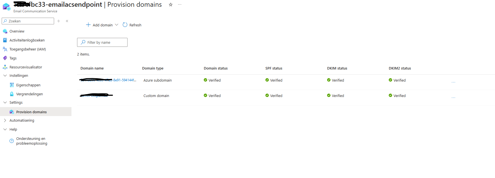Click the DKIM2 status column header
495x178 pixels.
[x=400, y=68]
